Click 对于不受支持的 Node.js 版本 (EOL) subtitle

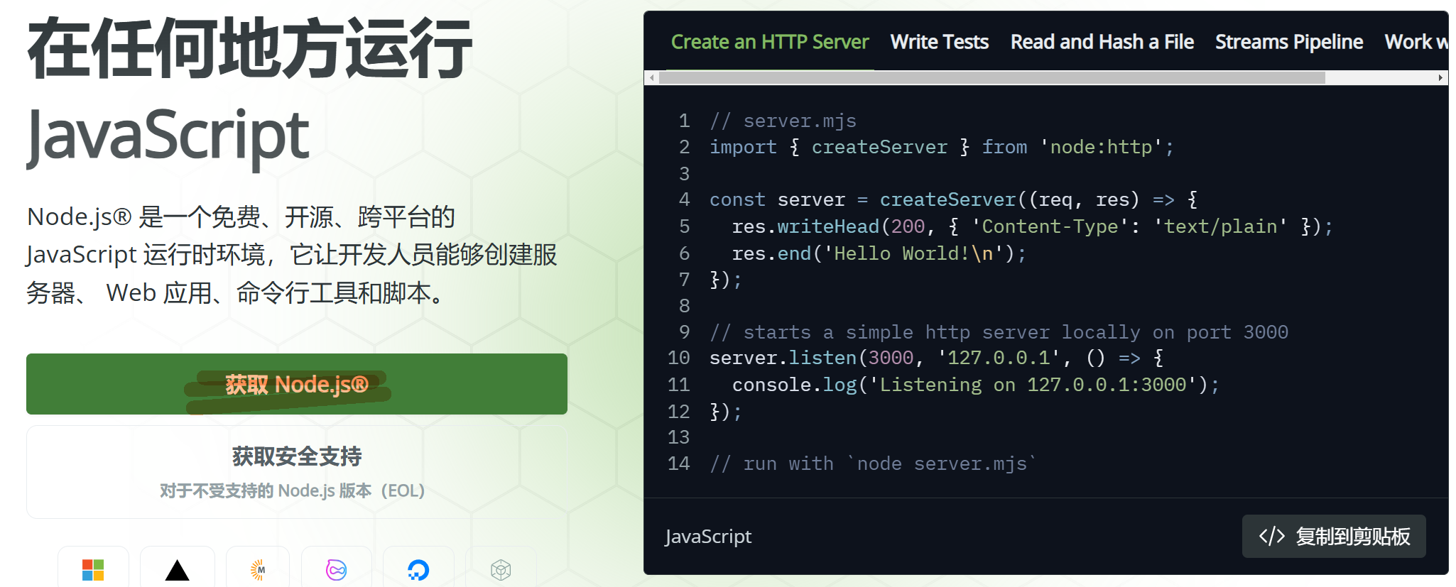click(x=292, y=490)
